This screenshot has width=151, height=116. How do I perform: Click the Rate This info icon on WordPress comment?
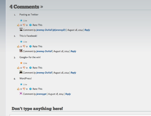click(x=30, y=89)
